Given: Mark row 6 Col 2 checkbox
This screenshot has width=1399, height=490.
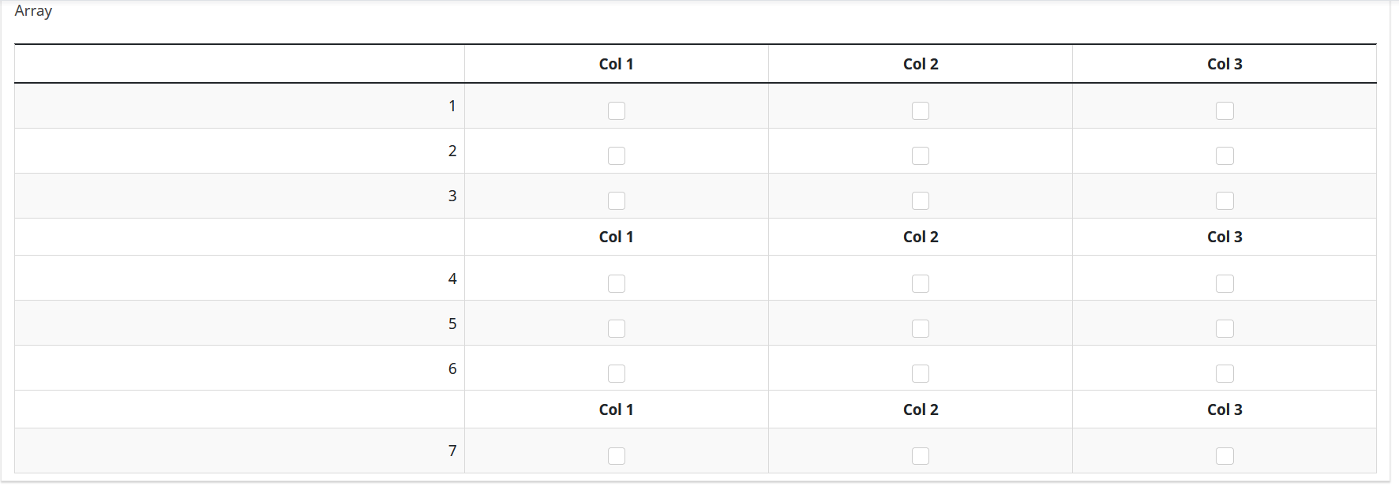Looking at the screenshot, I should click(921, 373).
